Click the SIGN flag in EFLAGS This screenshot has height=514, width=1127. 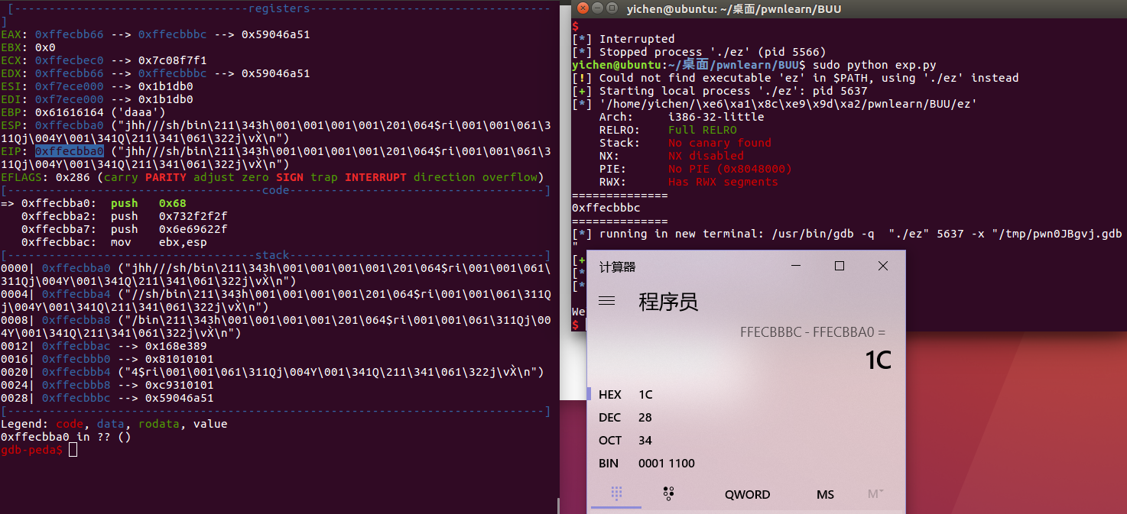(x=290, y=177)
